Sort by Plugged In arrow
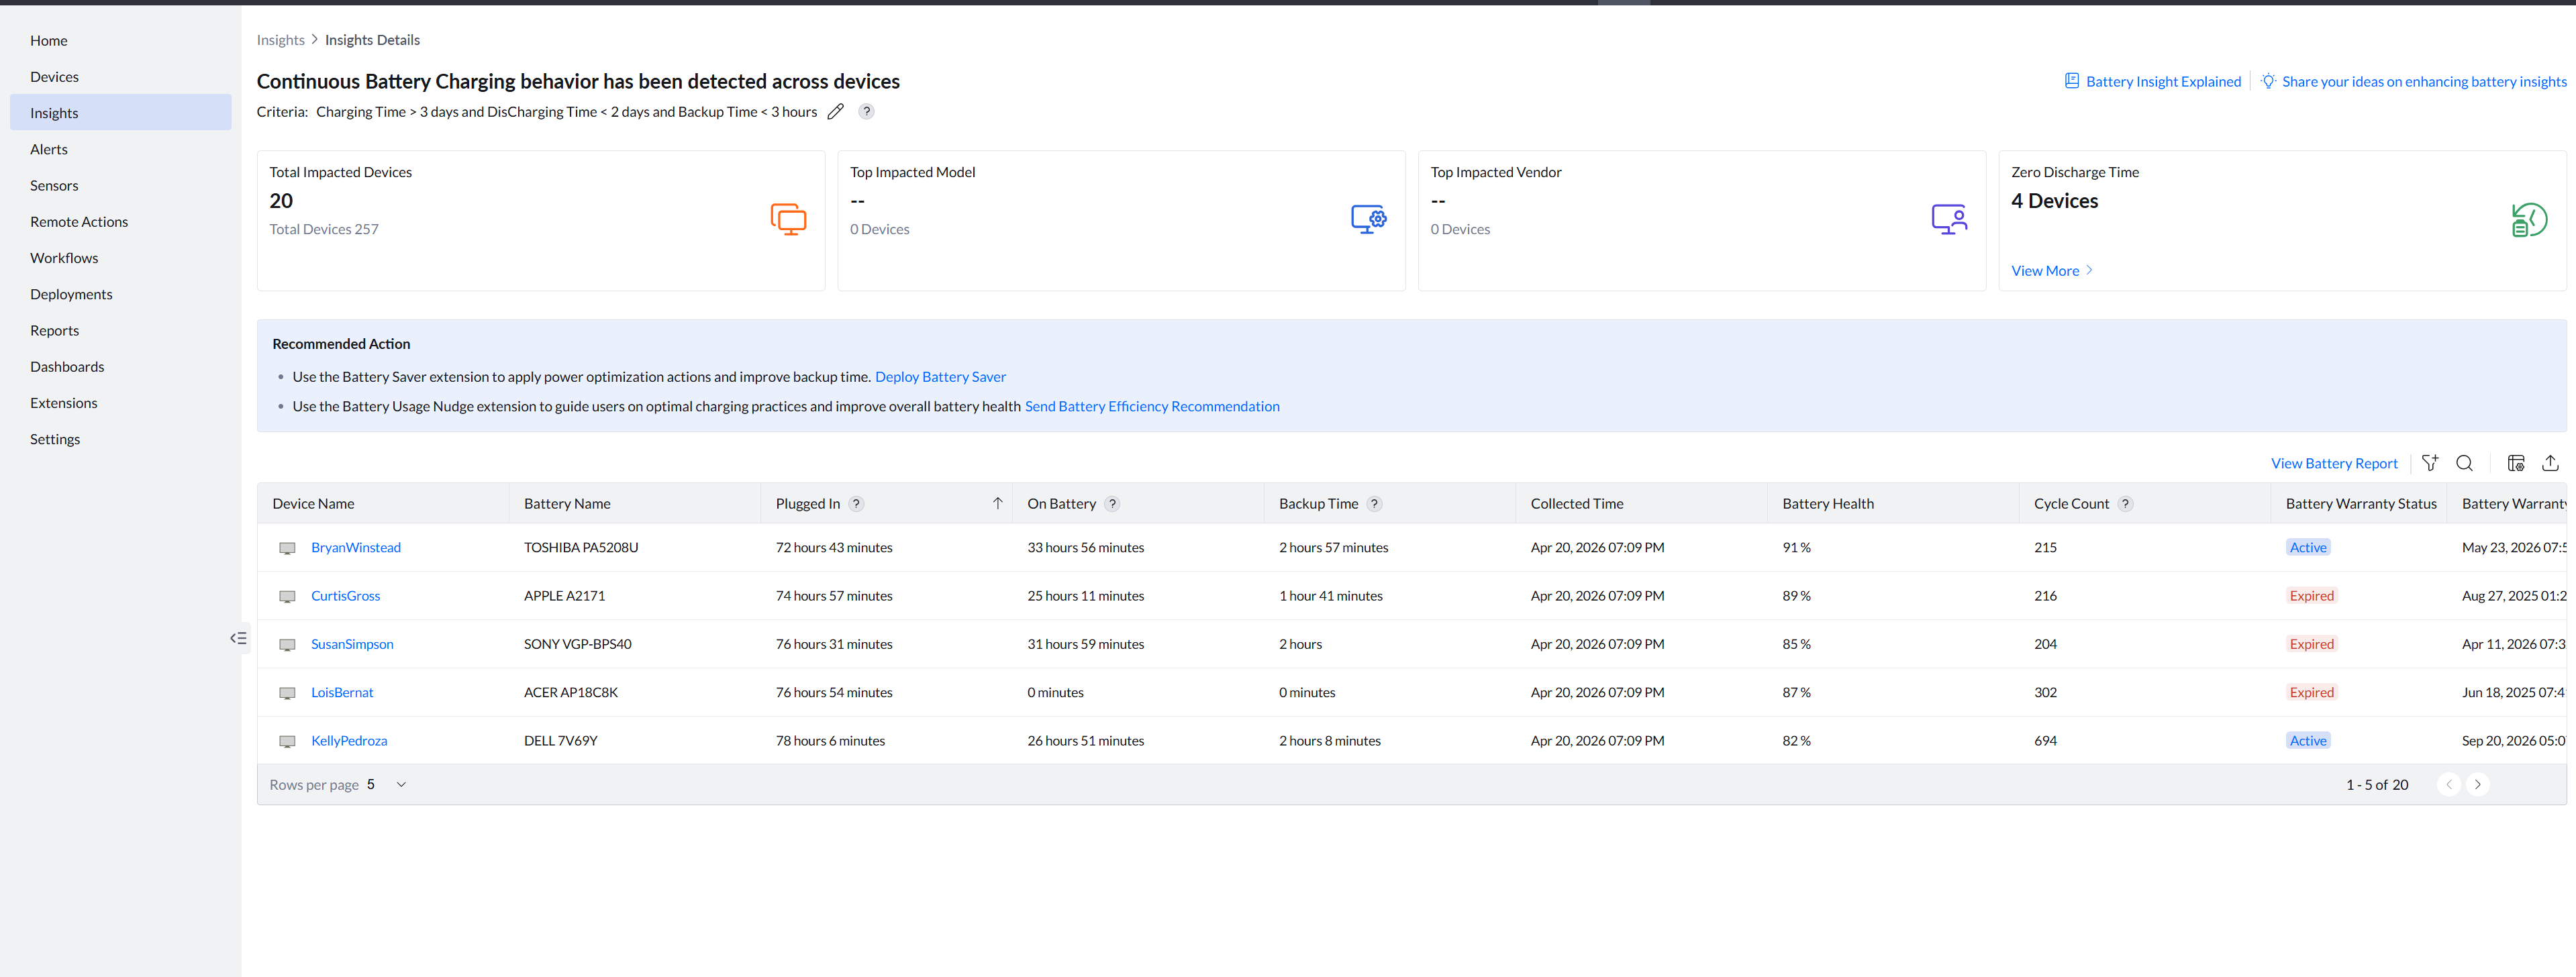 point(997,504)
